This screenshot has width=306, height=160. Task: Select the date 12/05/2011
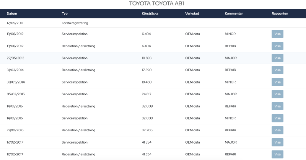point(15,23)
